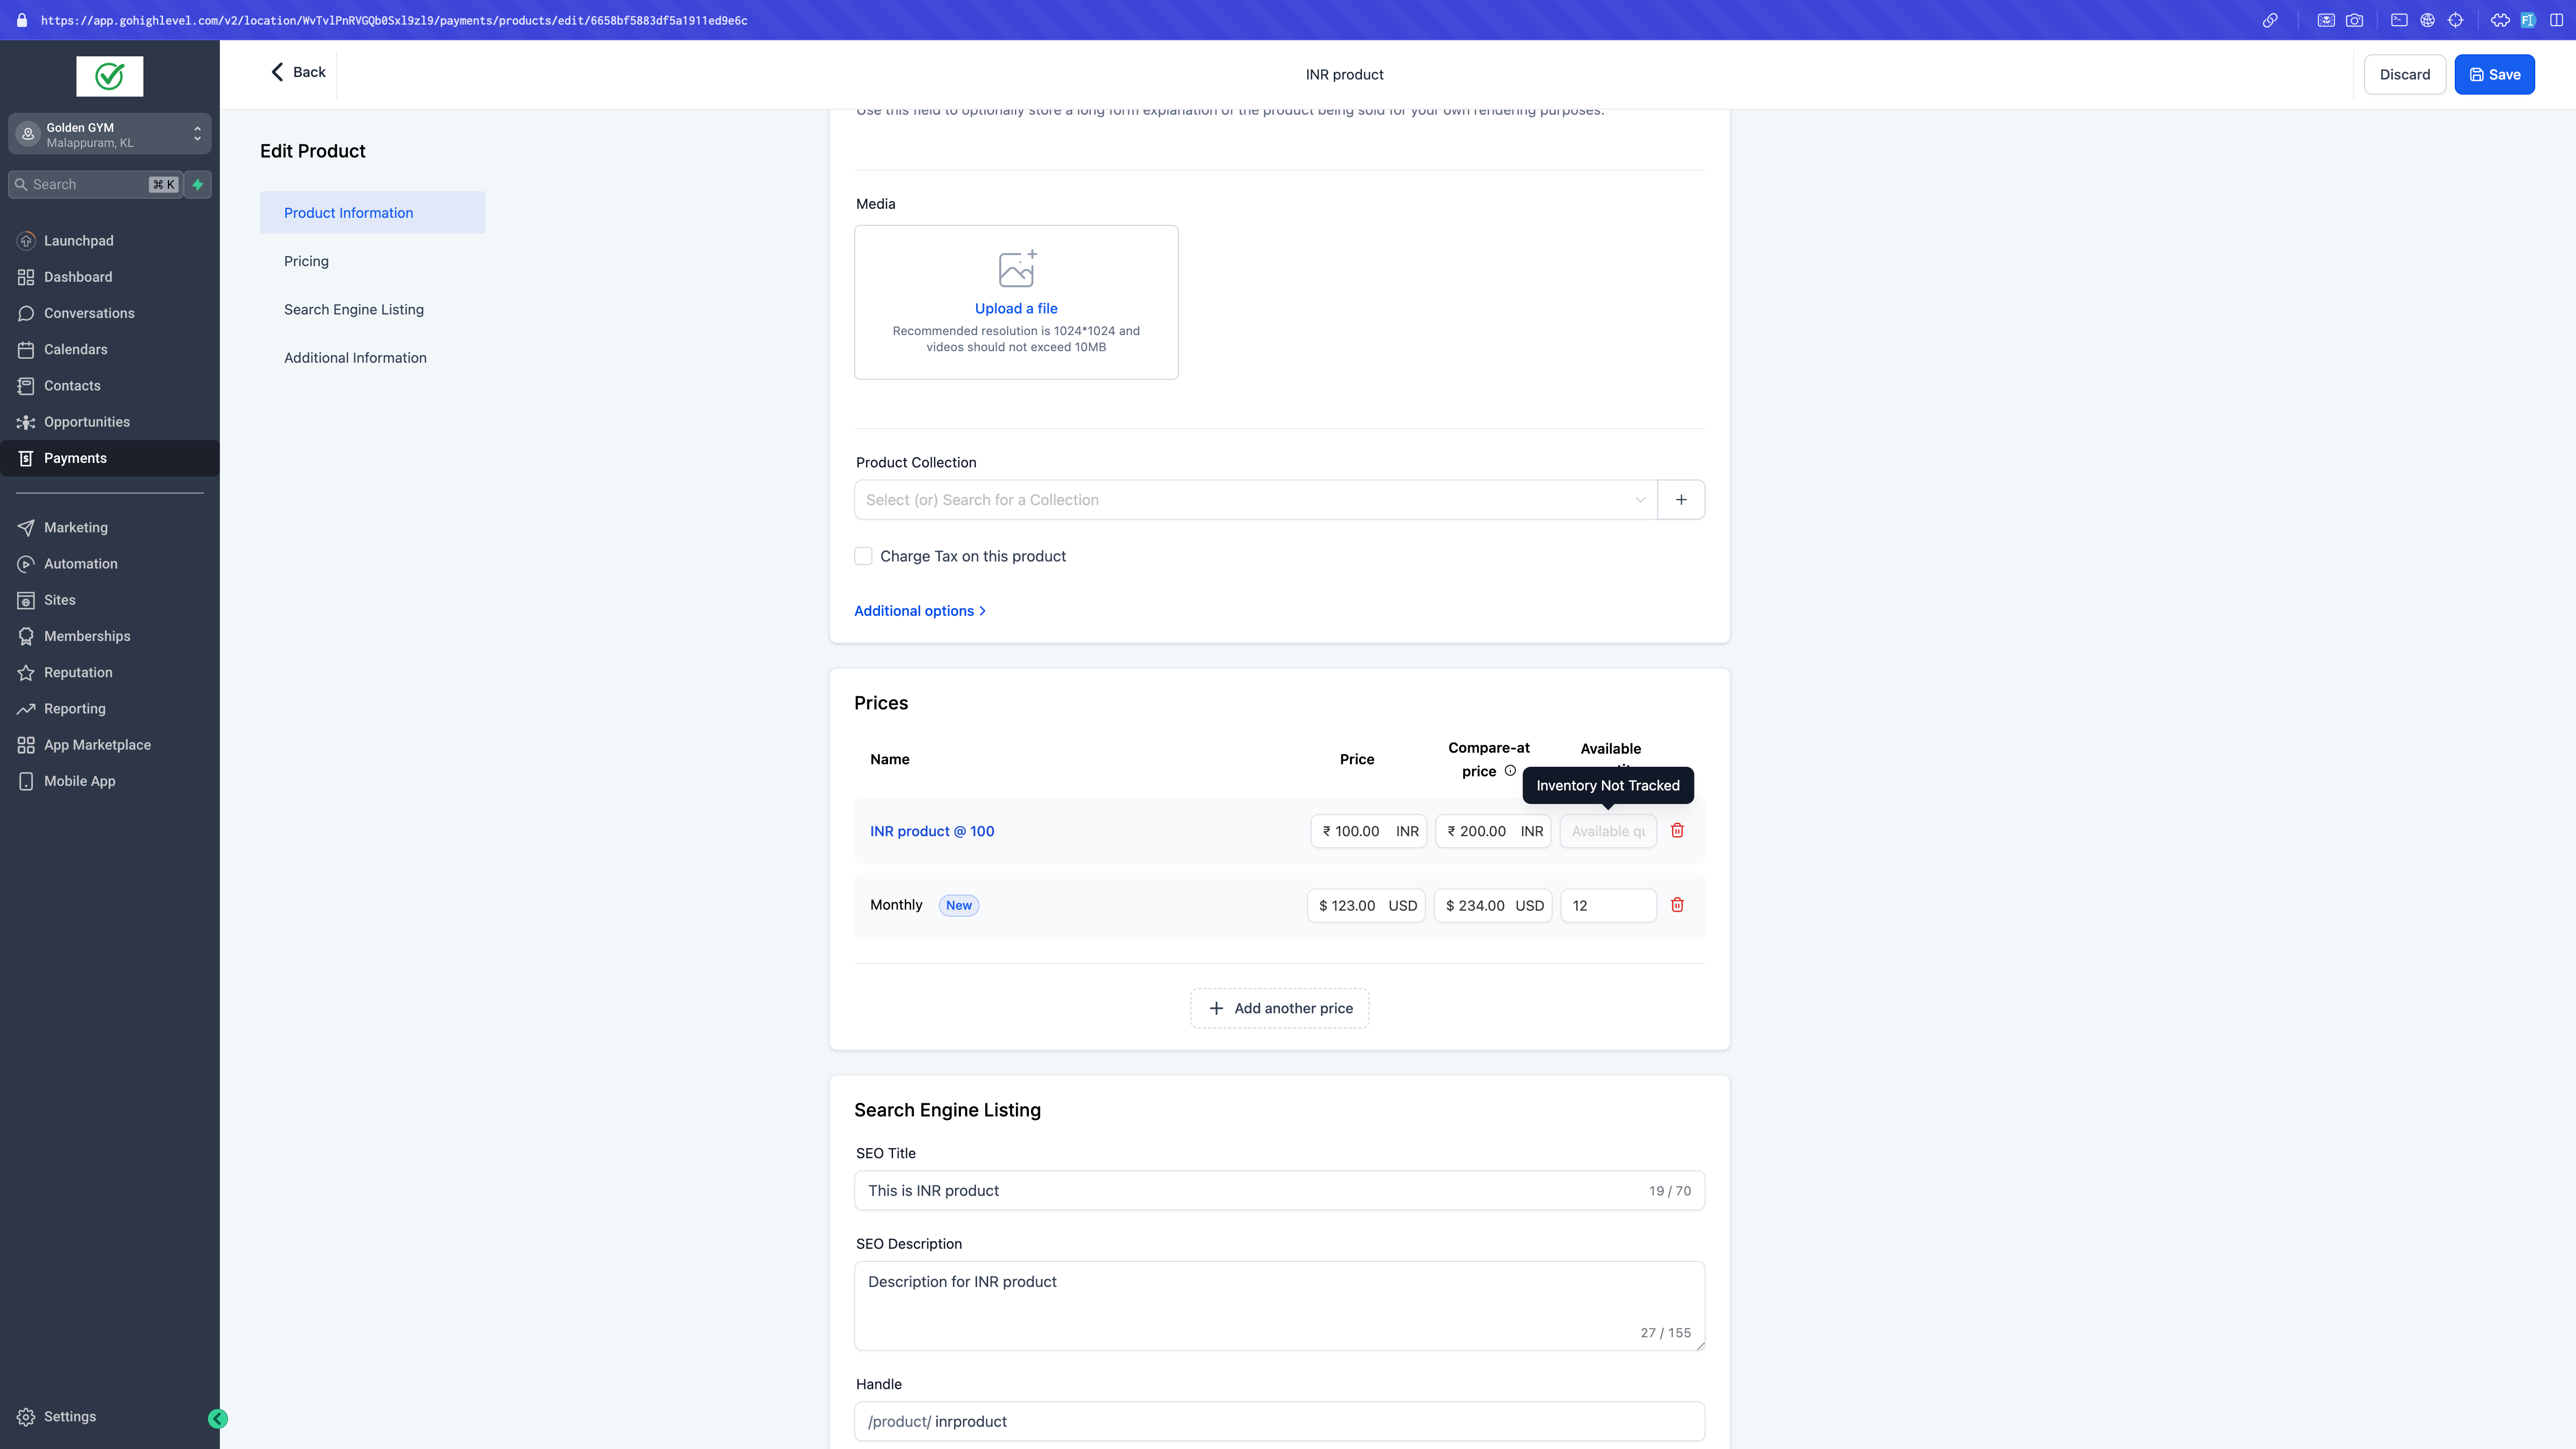Open Opportunities in the sidebar
This screenshot has height=1449, width=2576.
(x=87, y=422)
